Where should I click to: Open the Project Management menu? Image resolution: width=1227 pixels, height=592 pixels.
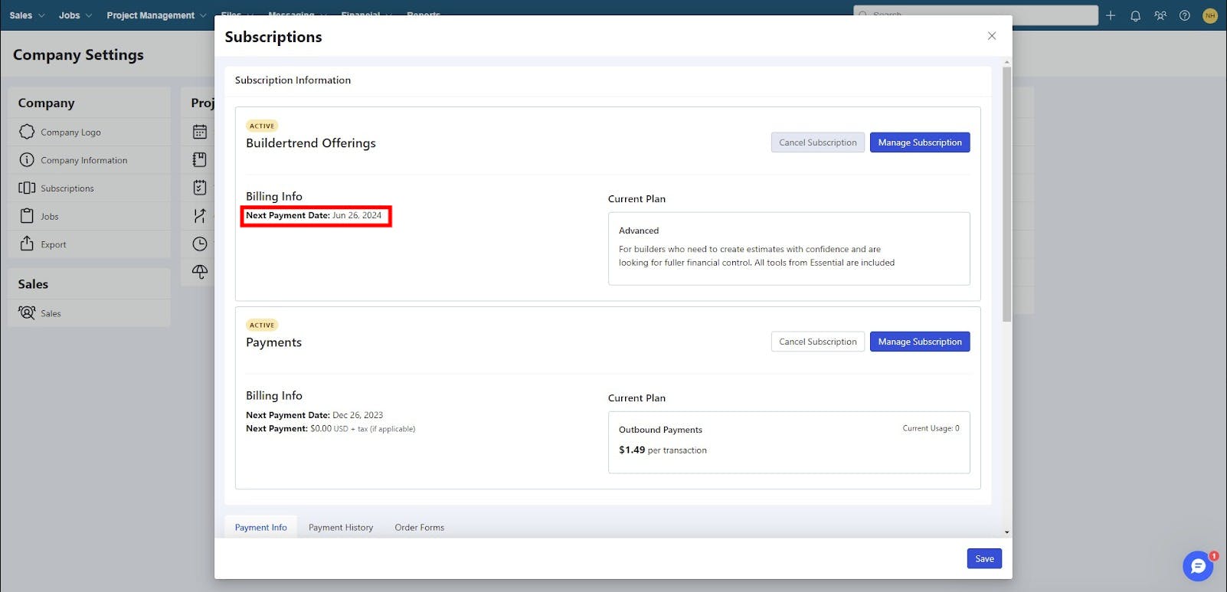150,15
